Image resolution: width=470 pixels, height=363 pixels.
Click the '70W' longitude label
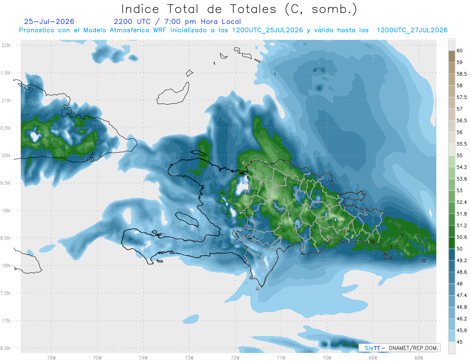[x=327, y=358]
